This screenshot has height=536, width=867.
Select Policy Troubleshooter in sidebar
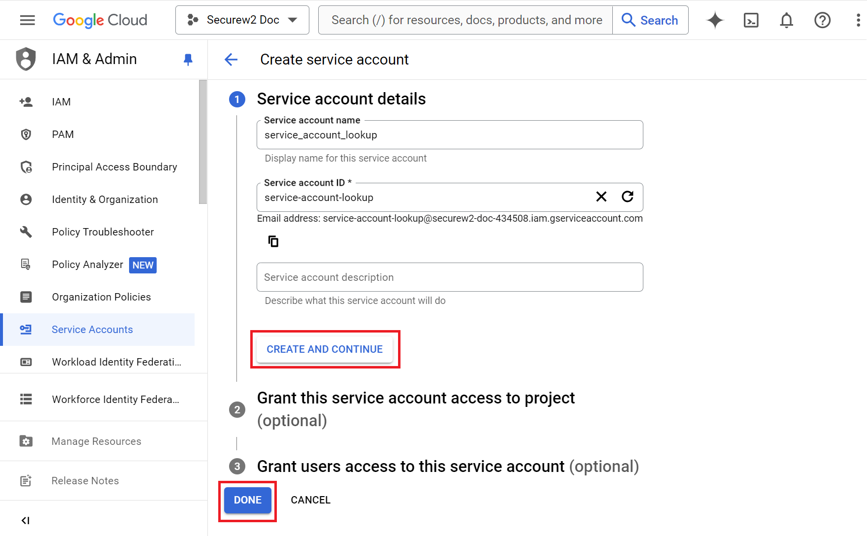pyautogui.click(x=102, y=232)
